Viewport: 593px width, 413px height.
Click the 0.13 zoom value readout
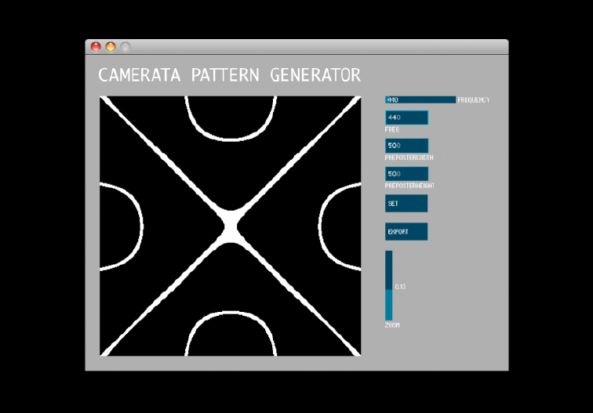pyautogui.click(x=400, y=287)
